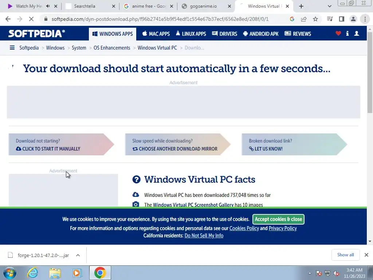Close the Searchtella tab
Screen dimensions: 373x280
(114, 6)
